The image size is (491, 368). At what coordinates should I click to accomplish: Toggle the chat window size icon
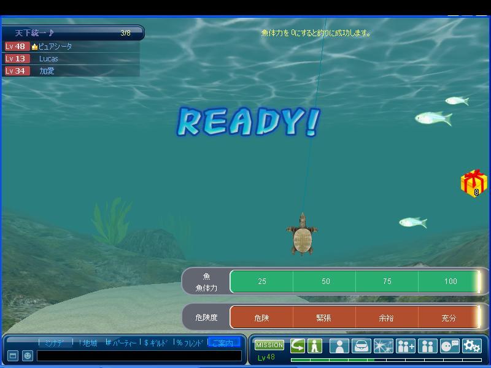[13, 356]
